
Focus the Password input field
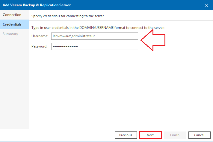95,46
